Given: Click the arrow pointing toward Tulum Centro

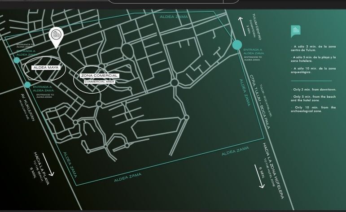Looking at the screenshot, I should [242, 26].
